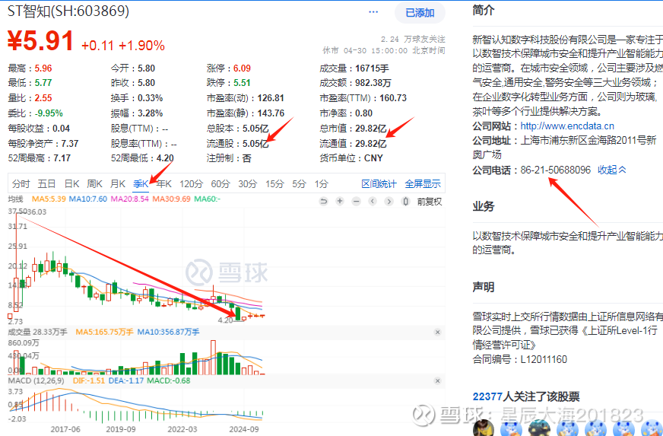The image size is (663, 436).
Task: Open the three-dots more options menu
Action: (373, 12)
